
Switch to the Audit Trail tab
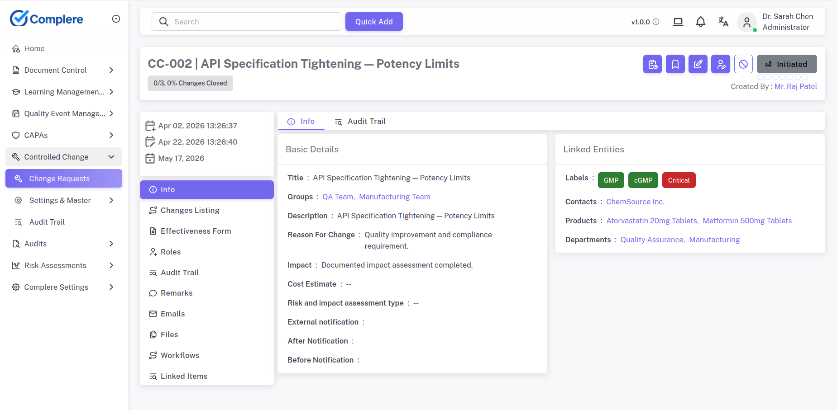click(360, 121)
